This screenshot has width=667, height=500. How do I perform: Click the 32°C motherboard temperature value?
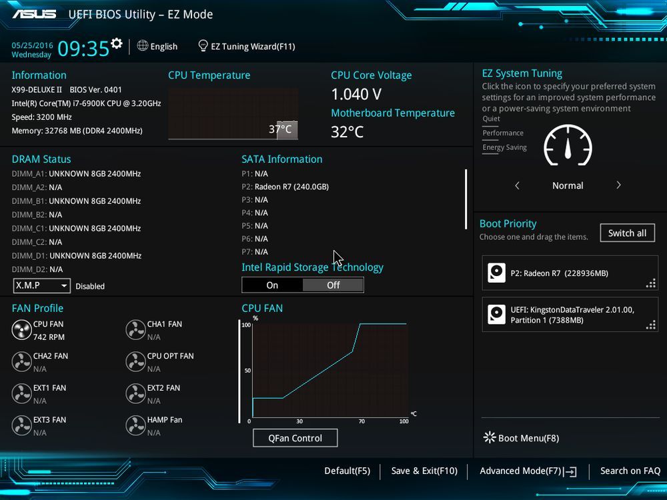click(x=347, y=132)
